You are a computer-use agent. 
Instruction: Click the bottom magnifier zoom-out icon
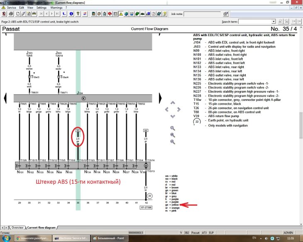[x=173, y=142]
